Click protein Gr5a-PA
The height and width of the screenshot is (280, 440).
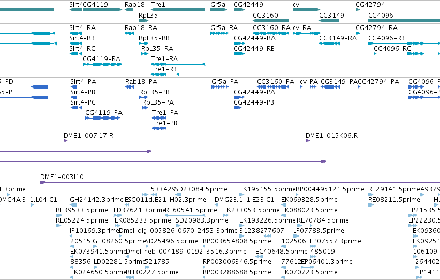click(x=220, y=87)
